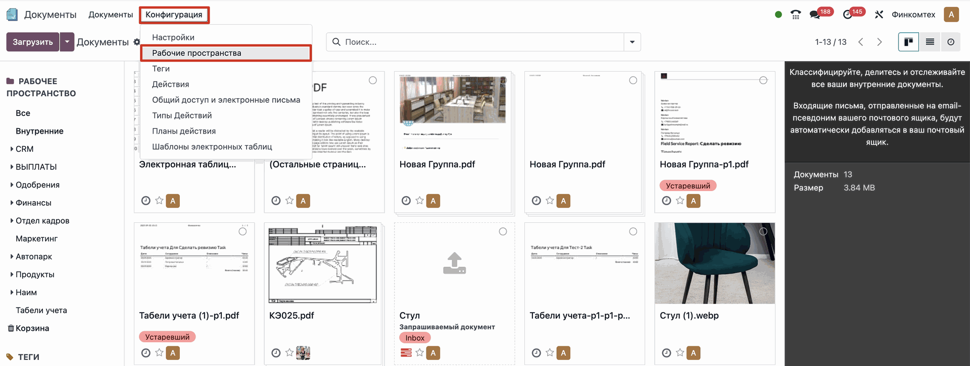Open the messages chat icon with 188 badge
This screenshot has height=366, width=970.
tap(814, 15)
